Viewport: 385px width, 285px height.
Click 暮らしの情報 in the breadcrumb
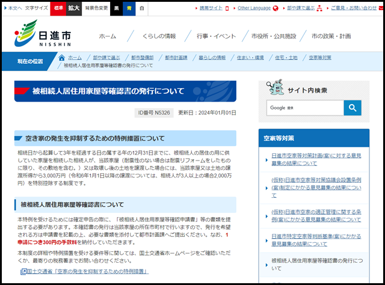tap(212, 58)
